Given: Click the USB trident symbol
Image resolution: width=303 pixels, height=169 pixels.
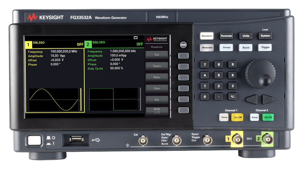Looking at the screenshot, I should (x=96, y=140).
